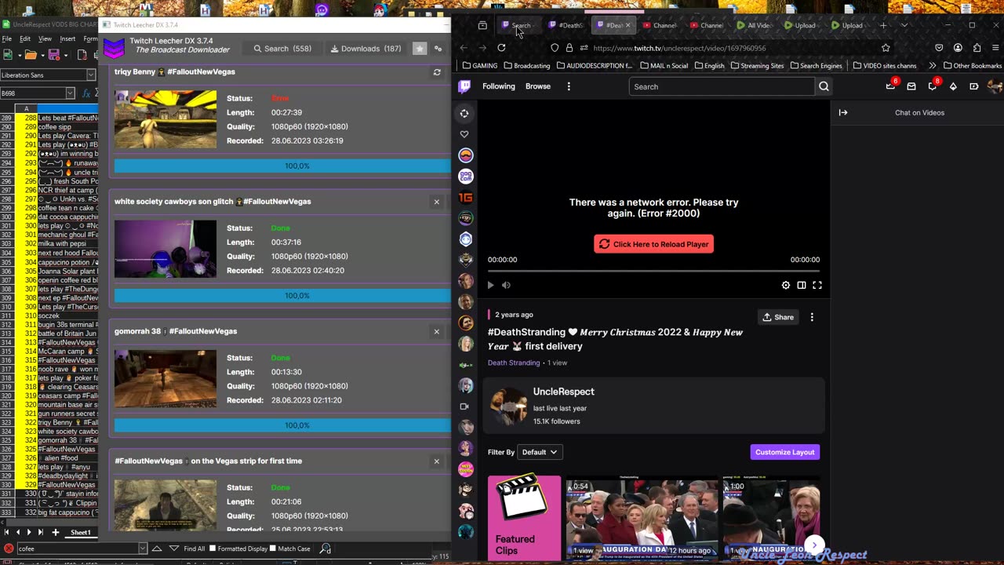Open the Browse link in Twitch
The width and height of the screenshot is (1004, 565).
(538, 86)
